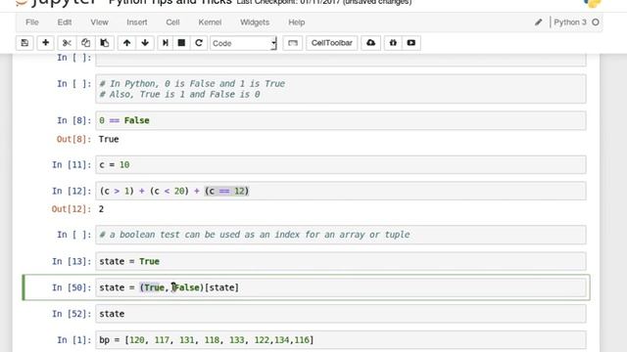Run cell and select below

[166, 43]
